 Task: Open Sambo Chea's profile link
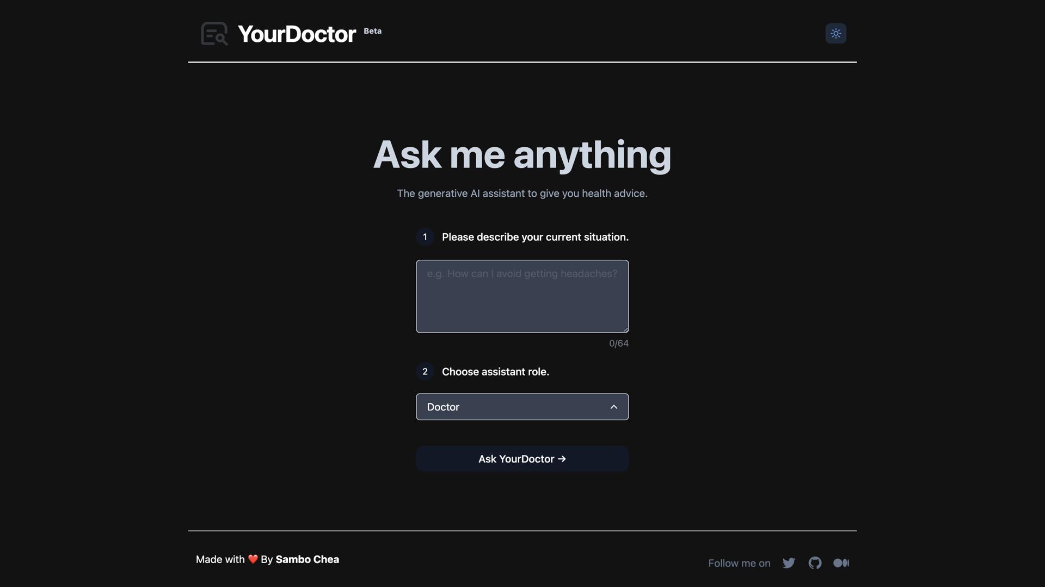pos(307,559)
